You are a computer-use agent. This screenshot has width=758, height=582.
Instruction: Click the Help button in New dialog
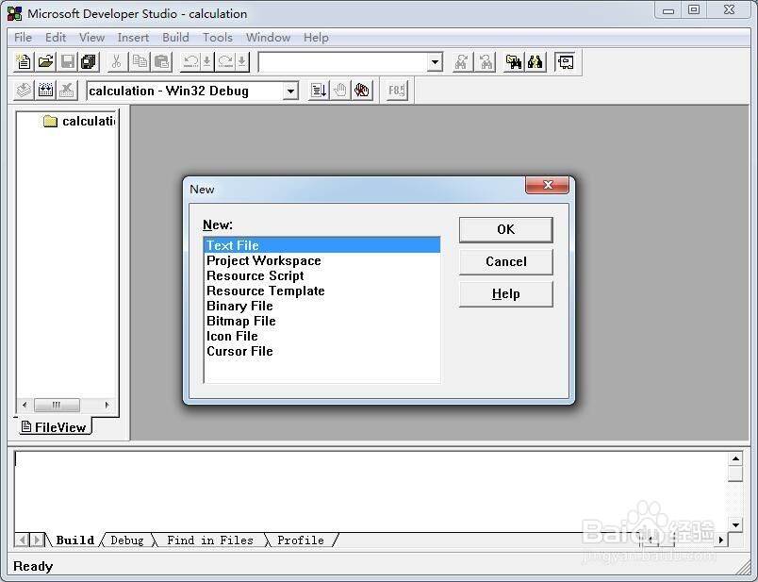pyautogui.click(x=505, y=294)
